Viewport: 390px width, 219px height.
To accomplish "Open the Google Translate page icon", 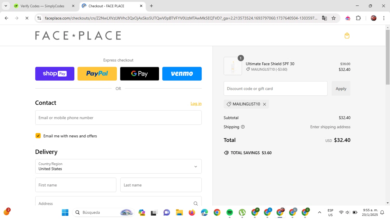I will point(324,18).
